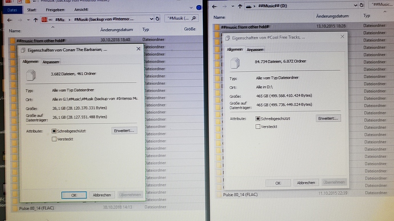Screen dimensions: 394x221
Task: Click 3.682 Dateien, 461 Ordner text
Action: tap(73, 73)
